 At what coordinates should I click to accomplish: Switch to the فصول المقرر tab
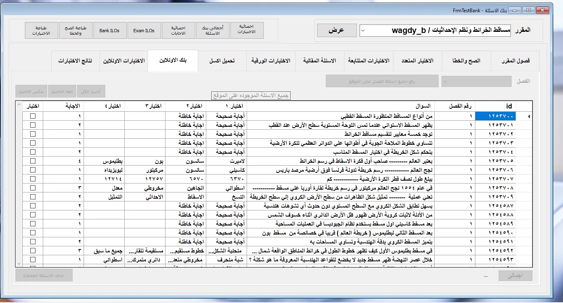pos(515,61)
